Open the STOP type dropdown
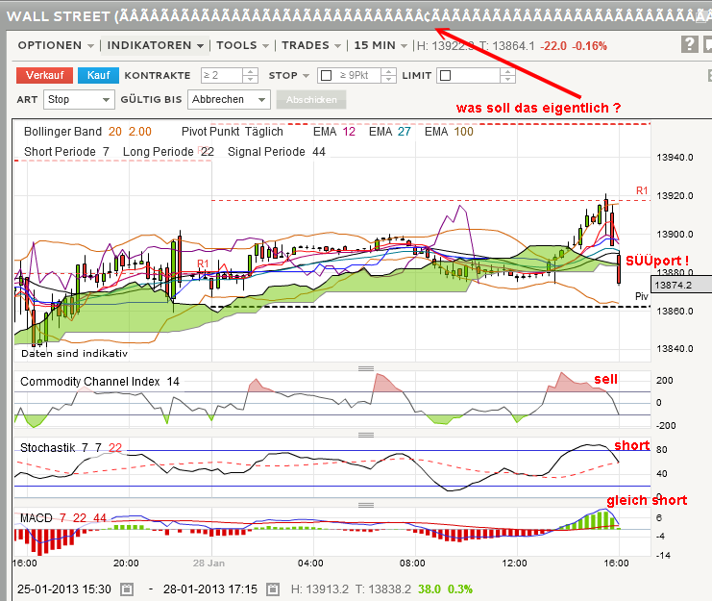Screen dimensions: 712x601 [289, 75]
